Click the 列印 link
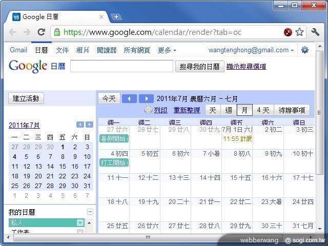 pyautogui.click(x=160, y=110)
